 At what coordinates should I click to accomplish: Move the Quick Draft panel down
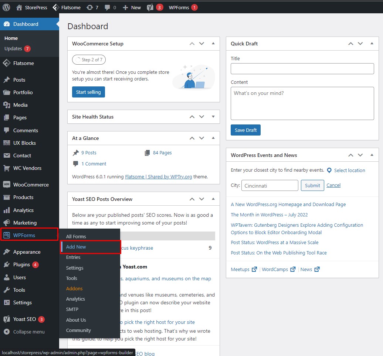[x=360, y=44]
